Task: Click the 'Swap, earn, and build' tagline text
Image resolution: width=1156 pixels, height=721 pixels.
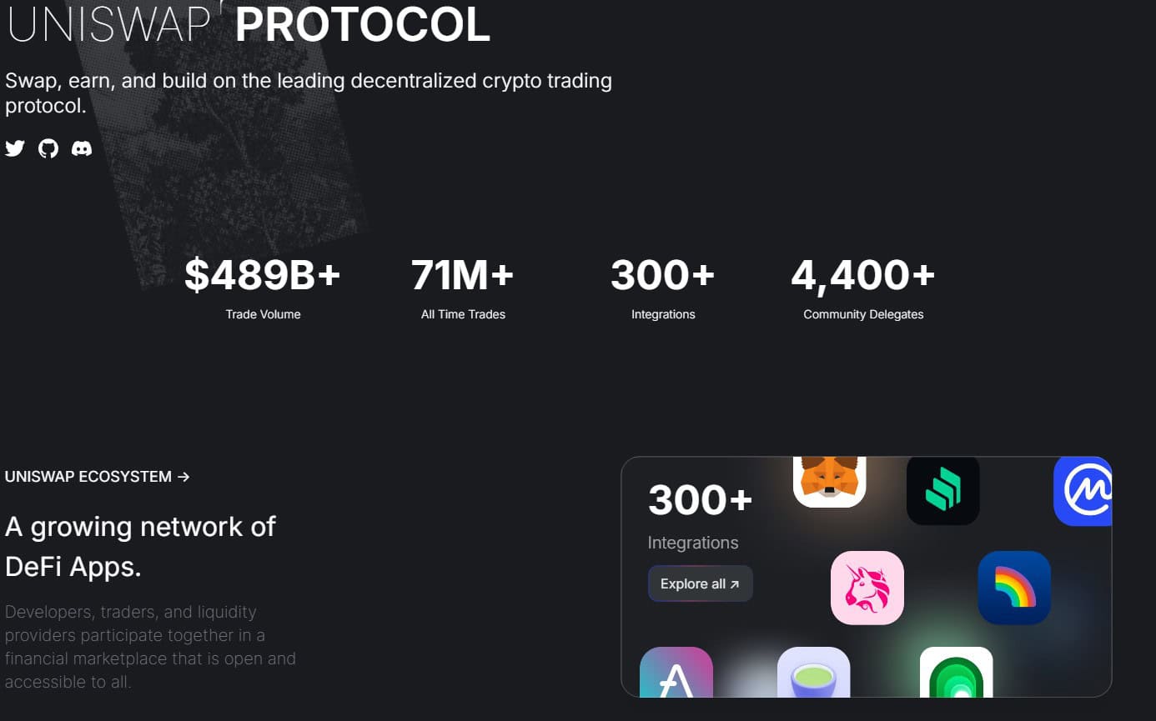Action: (x=308, y=93)
